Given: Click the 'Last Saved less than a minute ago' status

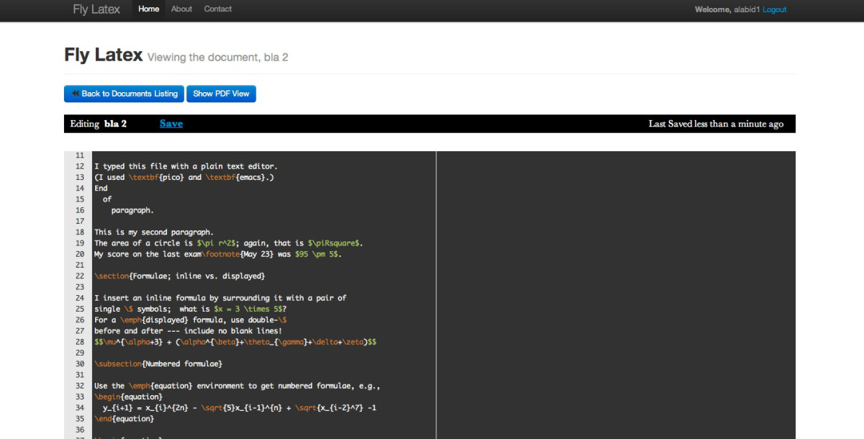Looking at the screenshot, I should point(716,124).
